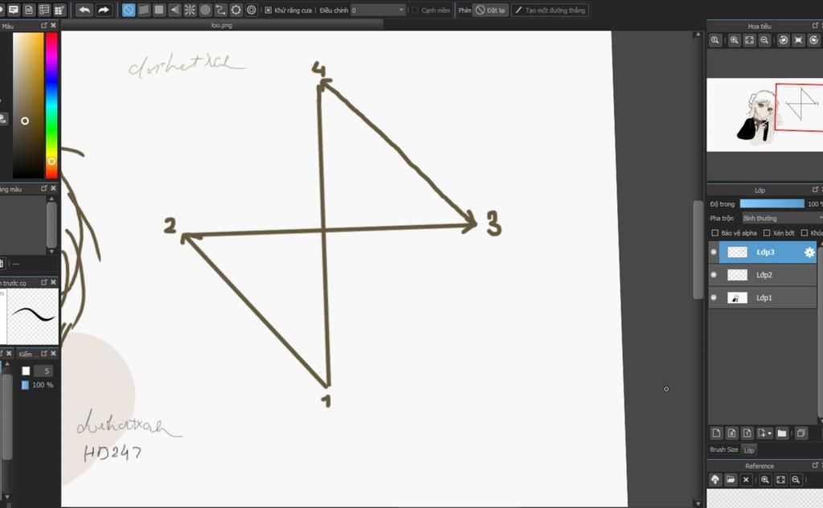Screen dimensions: 823x508
Task: Open Pha trộn blending mode dropdown
Action: [782, 218]
